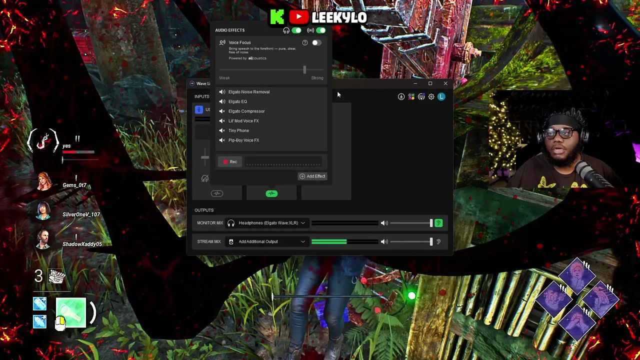Unmute the Elgato Compressor effect speaker icon

(x=222, y=111)
